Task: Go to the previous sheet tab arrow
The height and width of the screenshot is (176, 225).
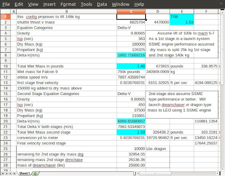Action: click(7, 174)
